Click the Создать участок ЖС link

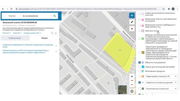coord(32,33)
